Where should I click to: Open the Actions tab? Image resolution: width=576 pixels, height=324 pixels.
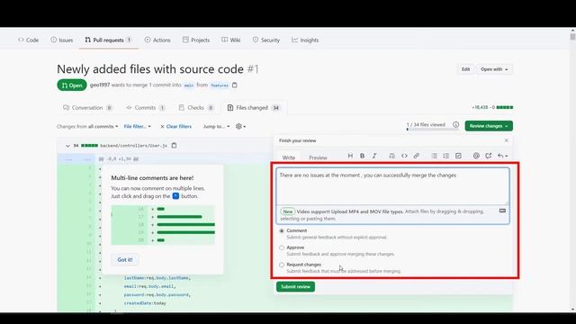pyautogui.click(x=157, y=40)
